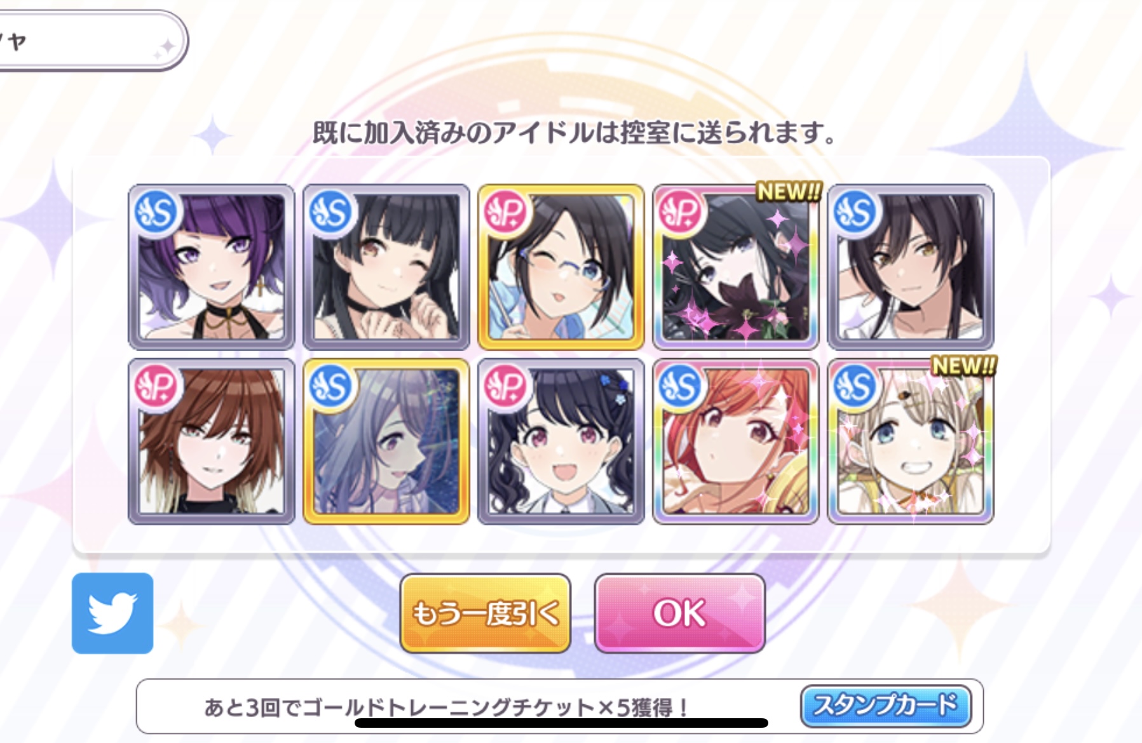1142x743 pixels.
Task: Click the S badge on purple-haired card
Action: [x=158, y=212]
